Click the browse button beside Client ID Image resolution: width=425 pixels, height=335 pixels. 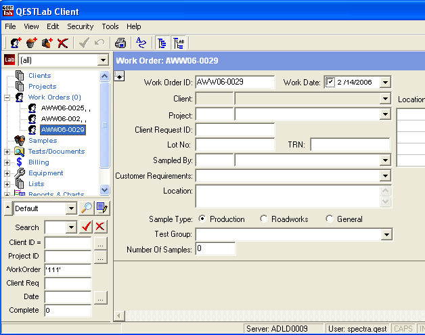point(100,243)
